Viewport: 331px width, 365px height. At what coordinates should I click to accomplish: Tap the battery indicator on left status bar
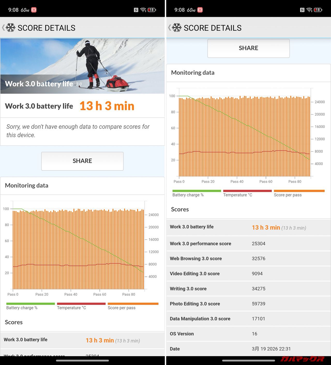[152, 10]
